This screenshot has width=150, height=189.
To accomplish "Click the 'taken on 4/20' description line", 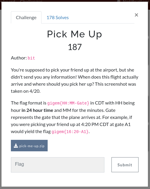I will point(26,91).
